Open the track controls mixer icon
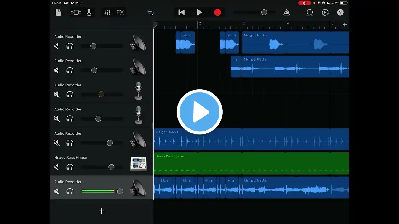 (107, 12)
